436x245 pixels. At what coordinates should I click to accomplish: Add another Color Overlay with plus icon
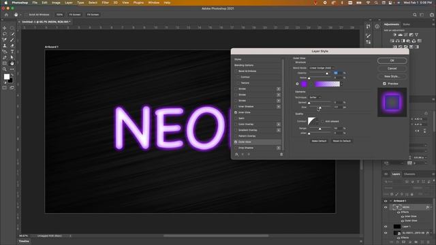[x=279, y=124]
